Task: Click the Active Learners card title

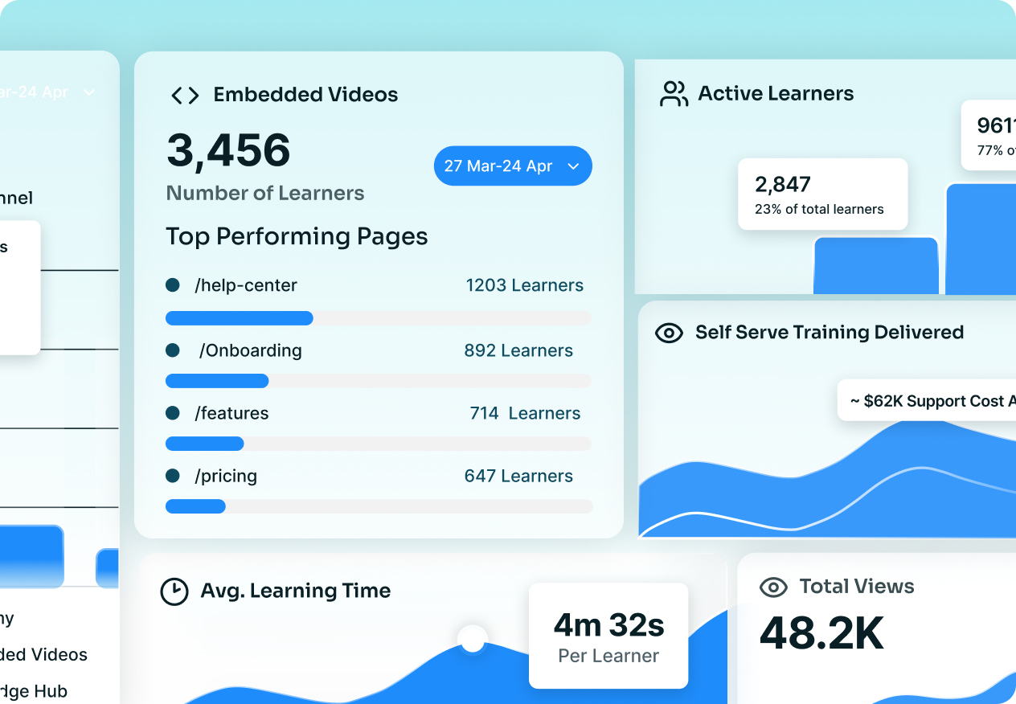Action: [776, 93]
